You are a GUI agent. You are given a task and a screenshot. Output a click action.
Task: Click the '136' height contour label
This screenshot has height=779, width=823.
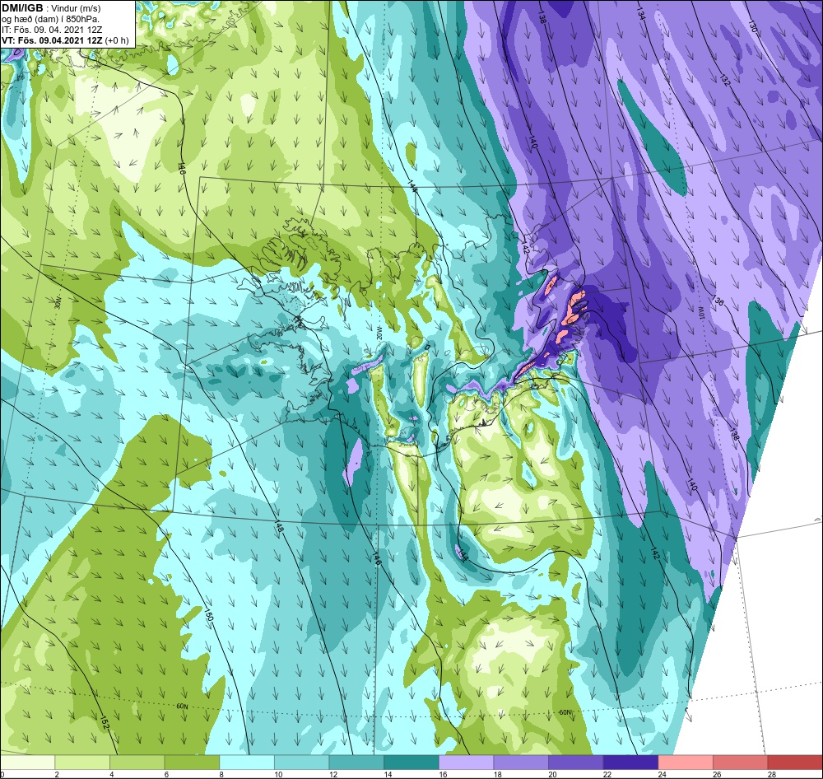(718, 301)
